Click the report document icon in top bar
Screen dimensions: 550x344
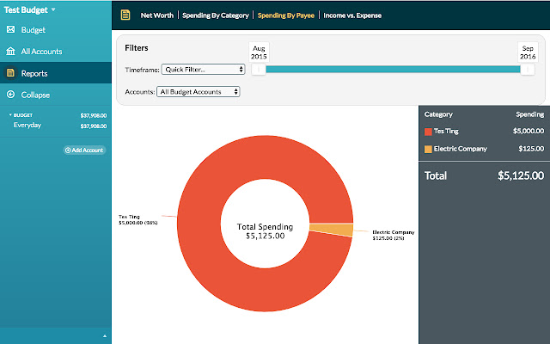(x=125, y=15)
